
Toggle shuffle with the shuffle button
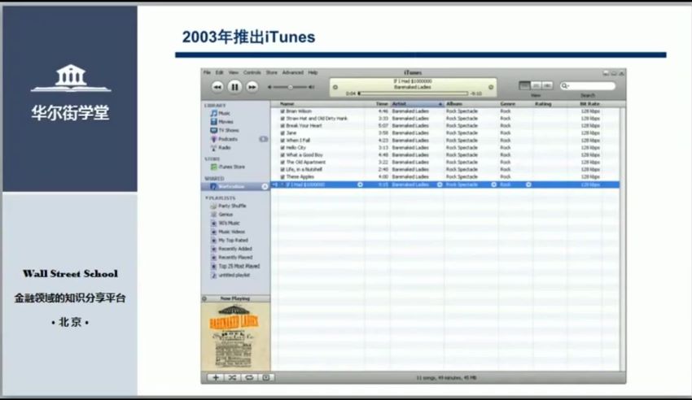coord(232,377)
